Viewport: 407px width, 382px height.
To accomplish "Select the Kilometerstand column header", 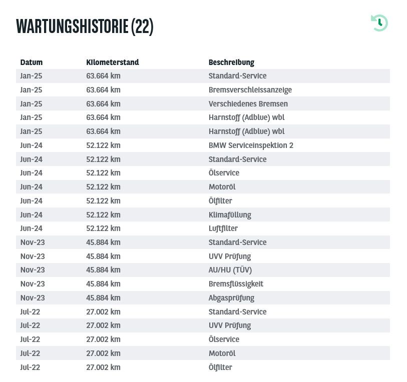I will tap(113, 62).
